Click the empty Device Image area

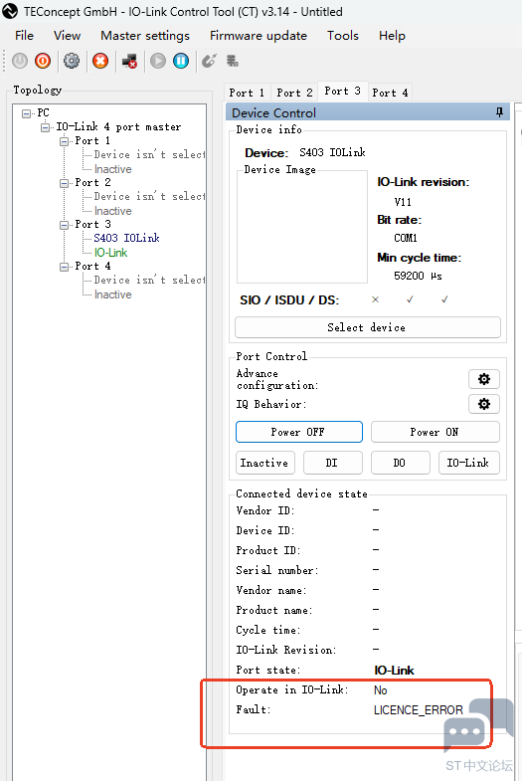tap(302, 228)
